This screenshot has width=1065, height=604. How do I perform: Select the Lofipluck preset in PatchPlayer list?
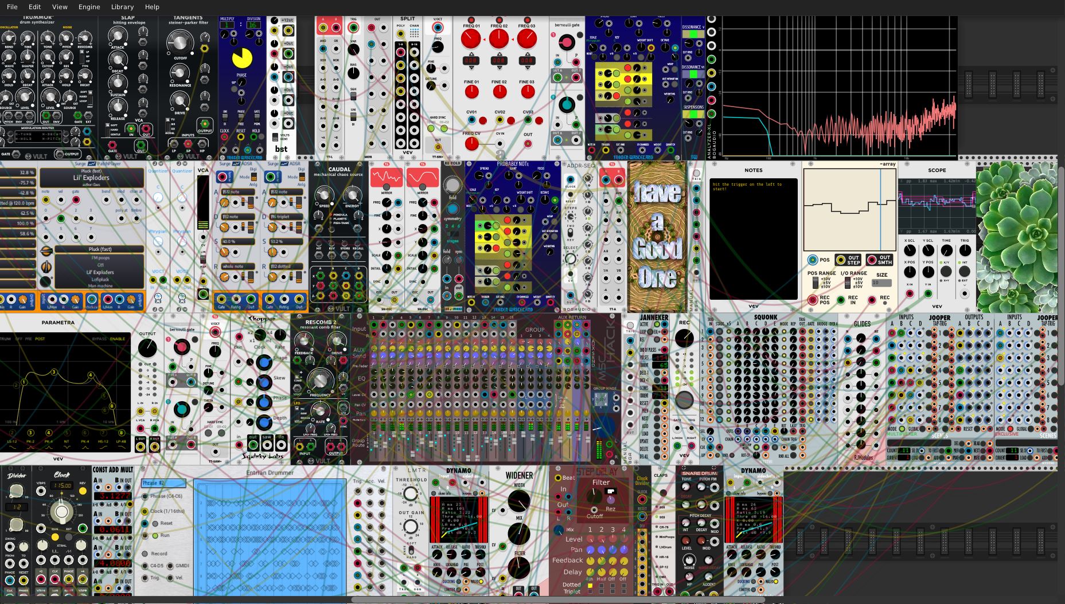(x=100, y=280)
